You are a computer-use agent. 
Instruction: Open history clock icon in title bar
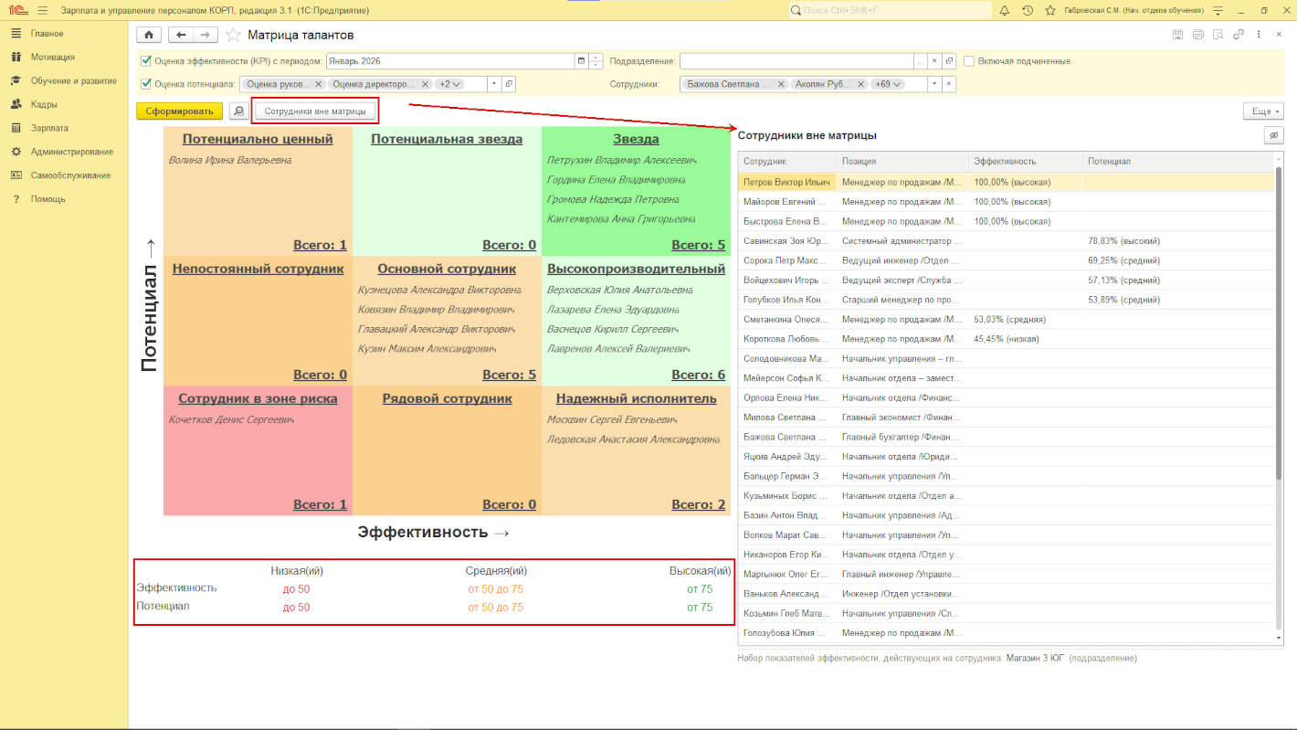click(1028, 11)
